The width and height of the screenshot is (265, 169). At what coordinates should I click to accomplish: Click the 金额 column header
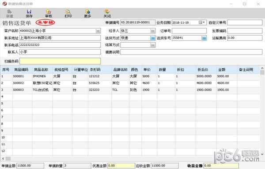(227, 70)
